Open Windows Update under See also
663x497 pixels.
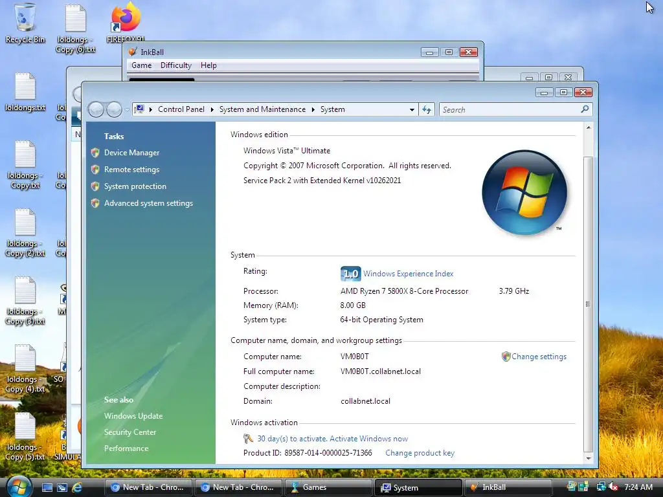(133, 416)
